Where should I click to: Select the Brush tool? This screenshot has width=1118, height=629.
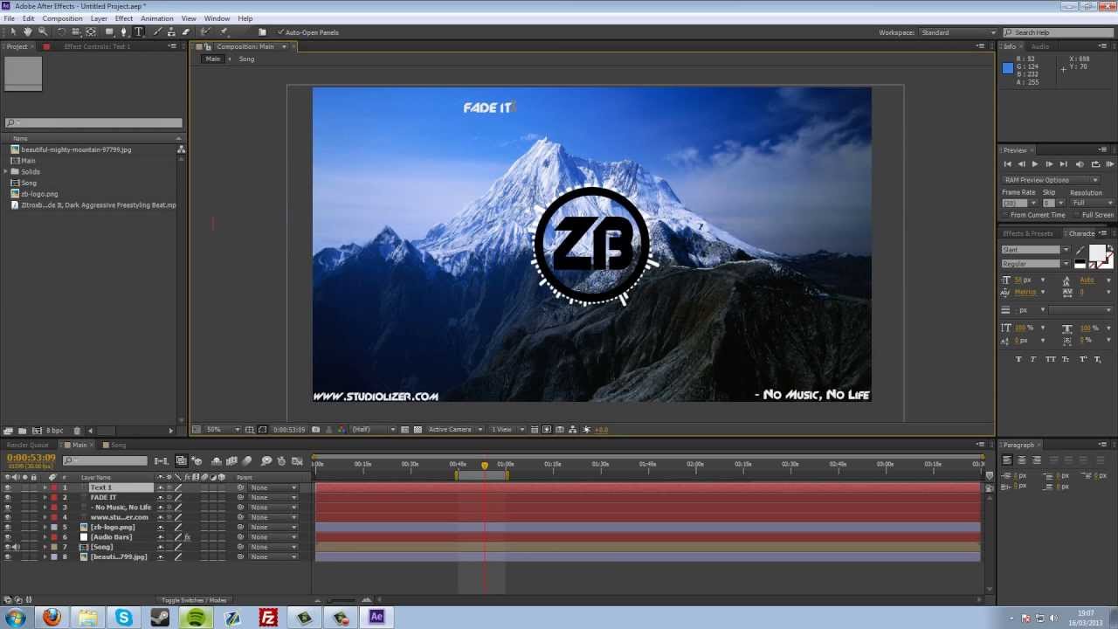click(157, 31)
